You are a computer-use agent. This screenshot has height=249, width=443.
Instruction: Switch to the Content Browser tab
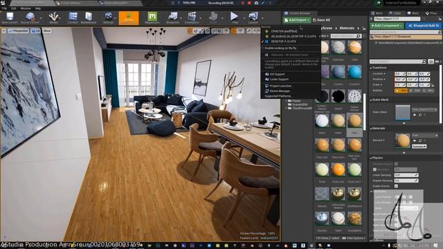(299, 13)
